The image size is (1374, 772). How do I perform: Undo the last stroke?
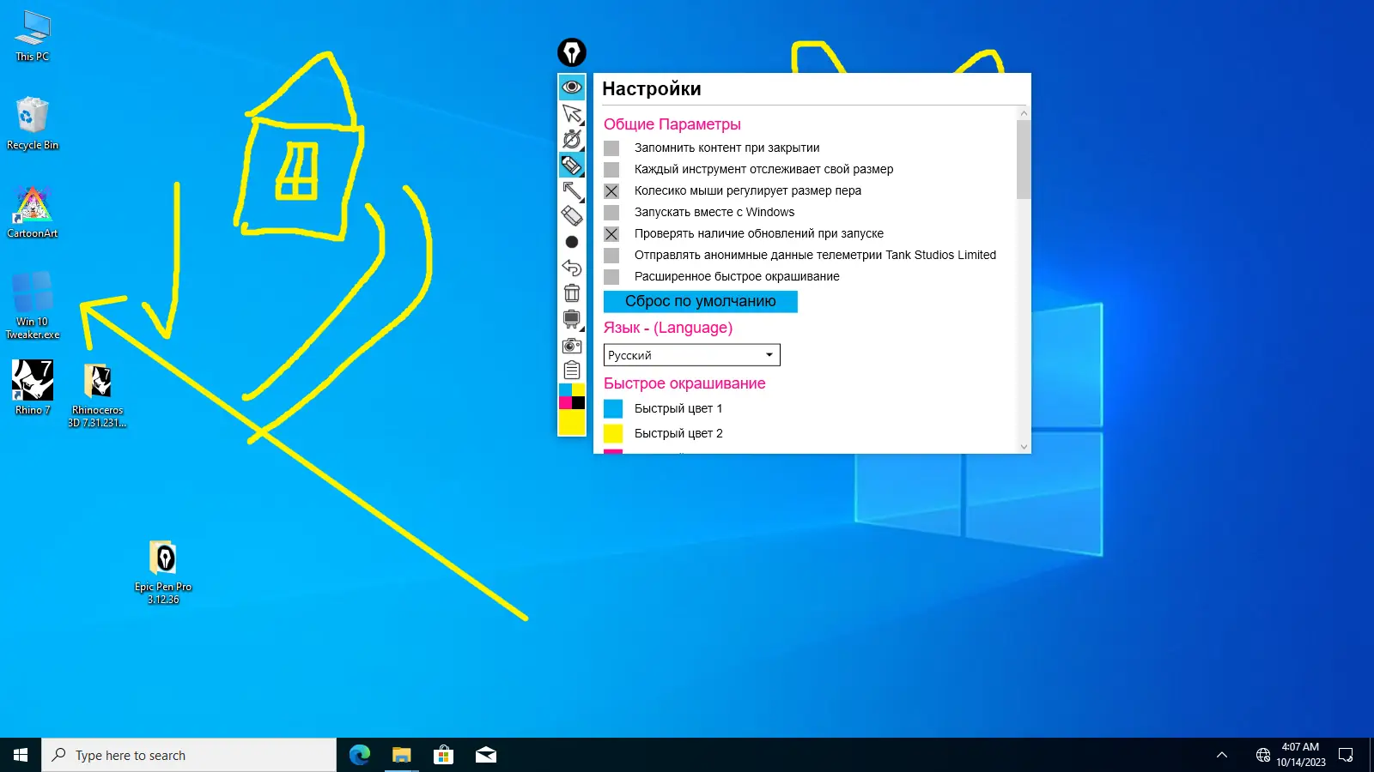coord(572,268)
